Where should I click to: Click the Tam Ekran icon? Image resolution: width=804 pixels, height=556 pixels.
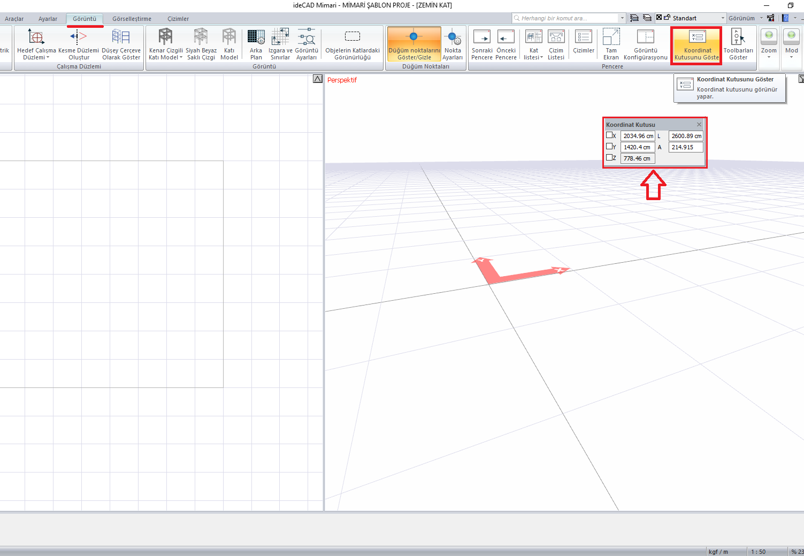point(611,37)
